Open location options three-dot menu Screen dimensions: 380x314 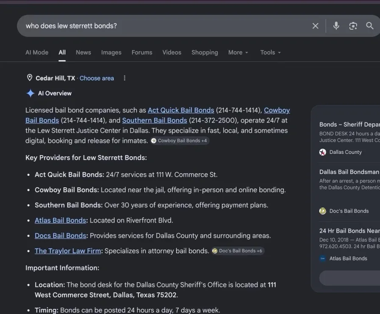click(x=125, y=78)
